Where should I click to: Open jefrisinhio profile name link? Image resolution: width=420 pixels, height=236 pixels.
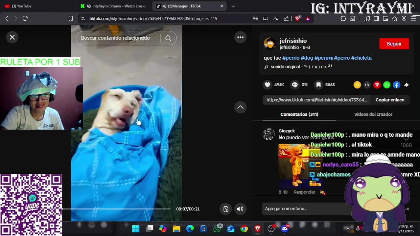[x=293, y=41]
